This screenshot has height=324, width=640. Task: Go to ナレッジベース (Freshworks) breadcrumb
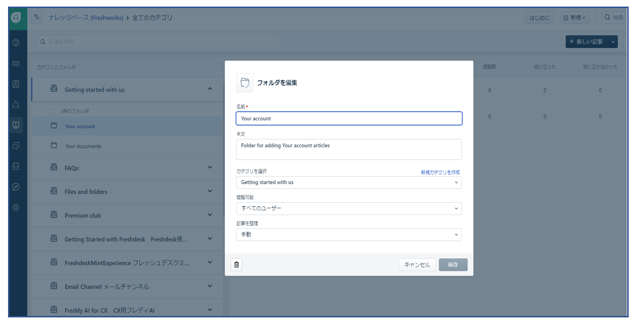(85, 17)
